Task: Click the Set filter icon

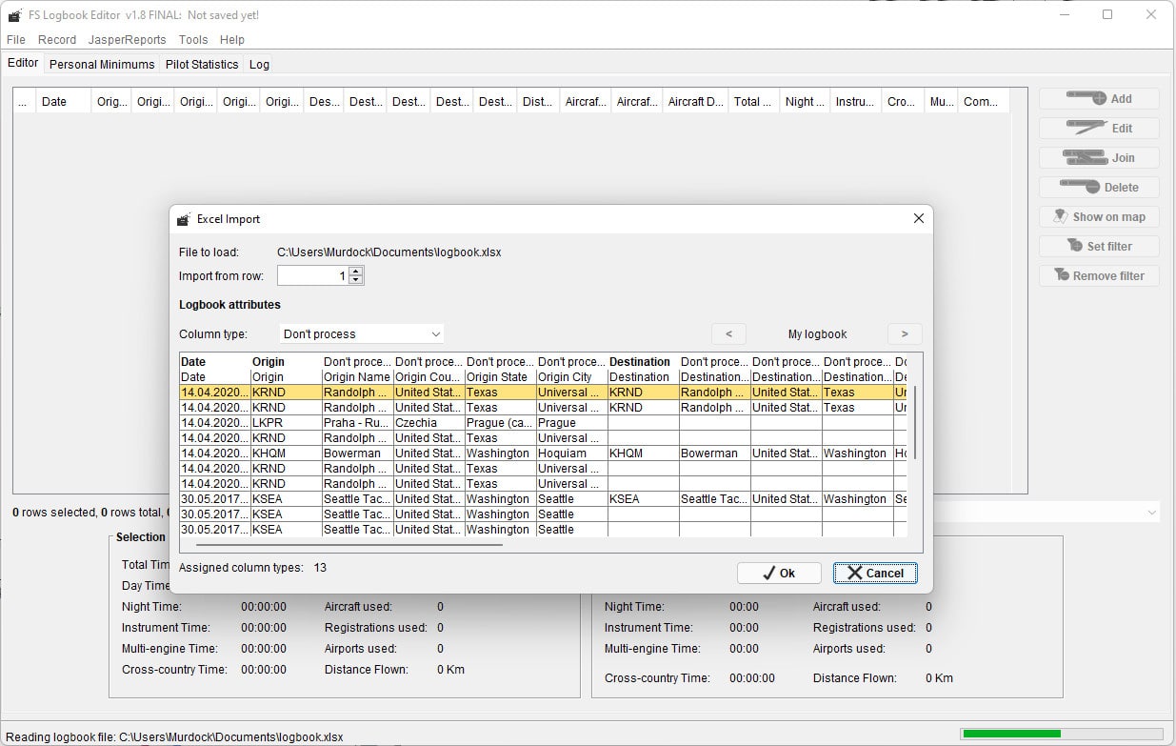Action: [x=1073, y=246]
